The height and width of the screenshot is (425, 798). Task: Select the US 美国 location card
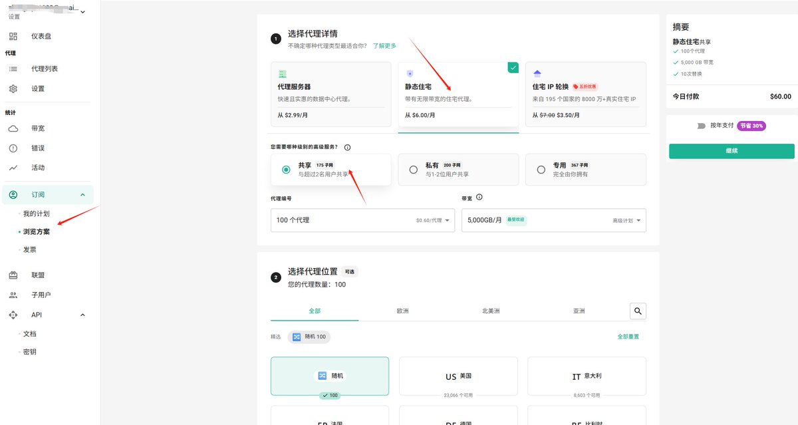pyautogui.click(x=458, y=376)
